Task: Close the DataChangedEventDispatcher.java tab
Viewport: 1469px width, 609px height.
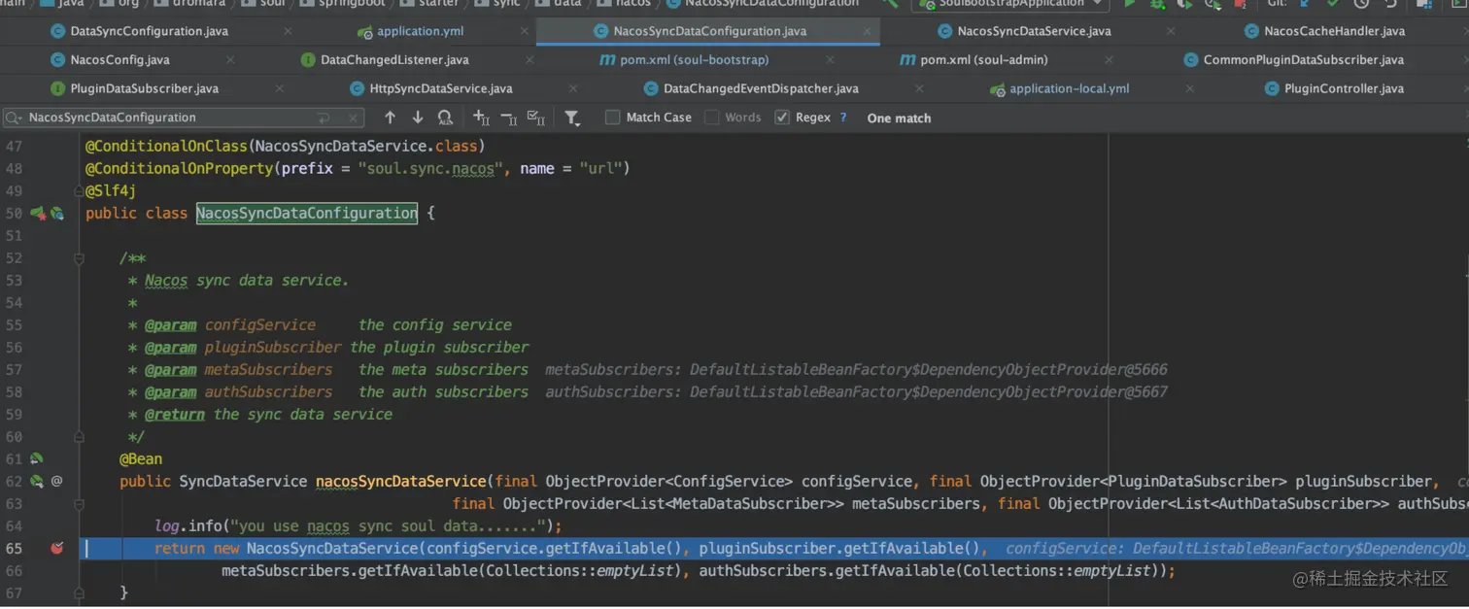Action: pyautogui.click(x=919, y=88)
